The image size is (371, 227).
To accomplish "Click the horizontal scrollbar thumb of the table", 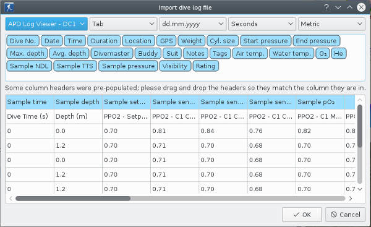I will point(73,199).
